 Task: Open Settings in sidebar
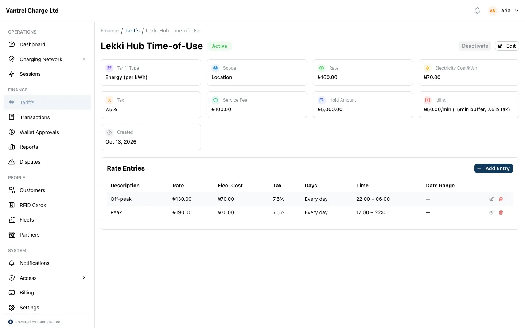(x=47, y=308)
